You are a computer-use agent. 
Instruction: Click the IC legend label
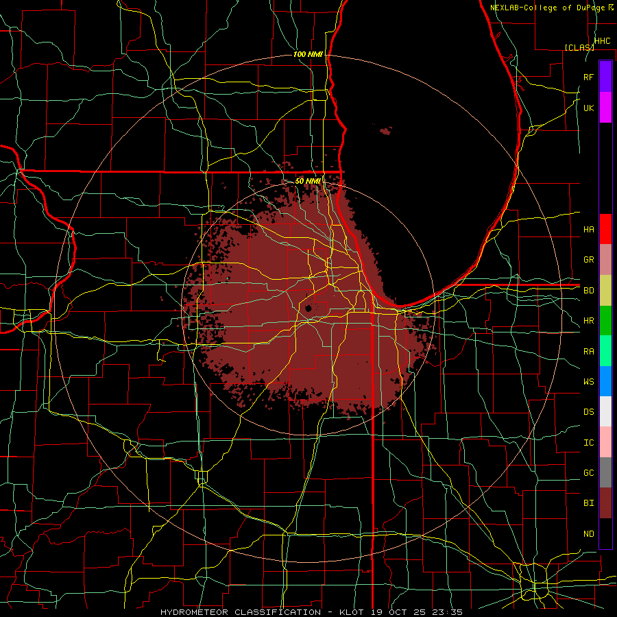[588, 443]
